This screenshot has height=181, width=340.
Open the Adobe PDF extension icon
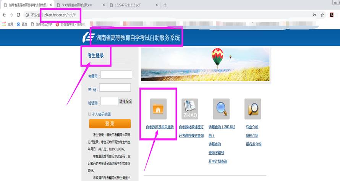click(x=332, y=15)
